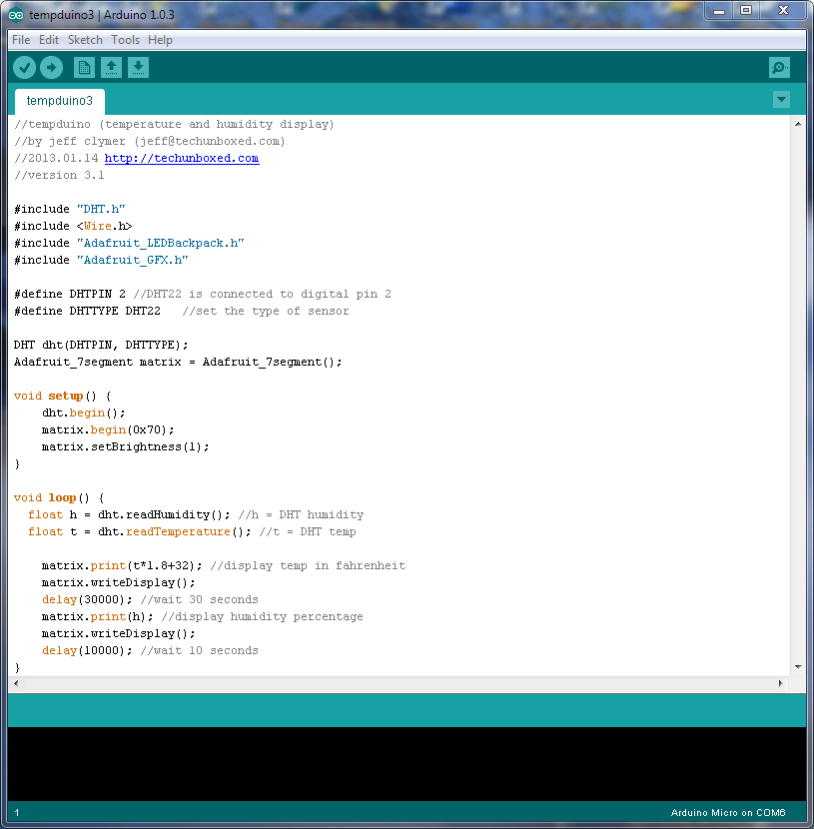The image size is (814, 829).
Task: Open the Serial Monitor magnifier icon
Action: coord(779,68)
